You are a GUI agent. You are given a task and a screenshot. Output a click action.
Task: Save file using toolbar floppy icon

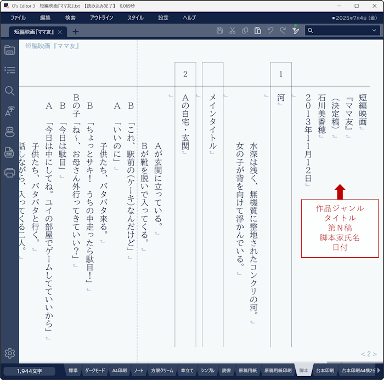pyautogui.click(x=219, y=31)
